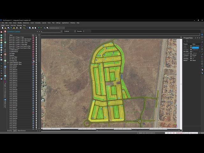Image resolution: width=204 pixels, height=153 pixels.
Task: Click the crossed tools settings icon
Action: (20, 28)
